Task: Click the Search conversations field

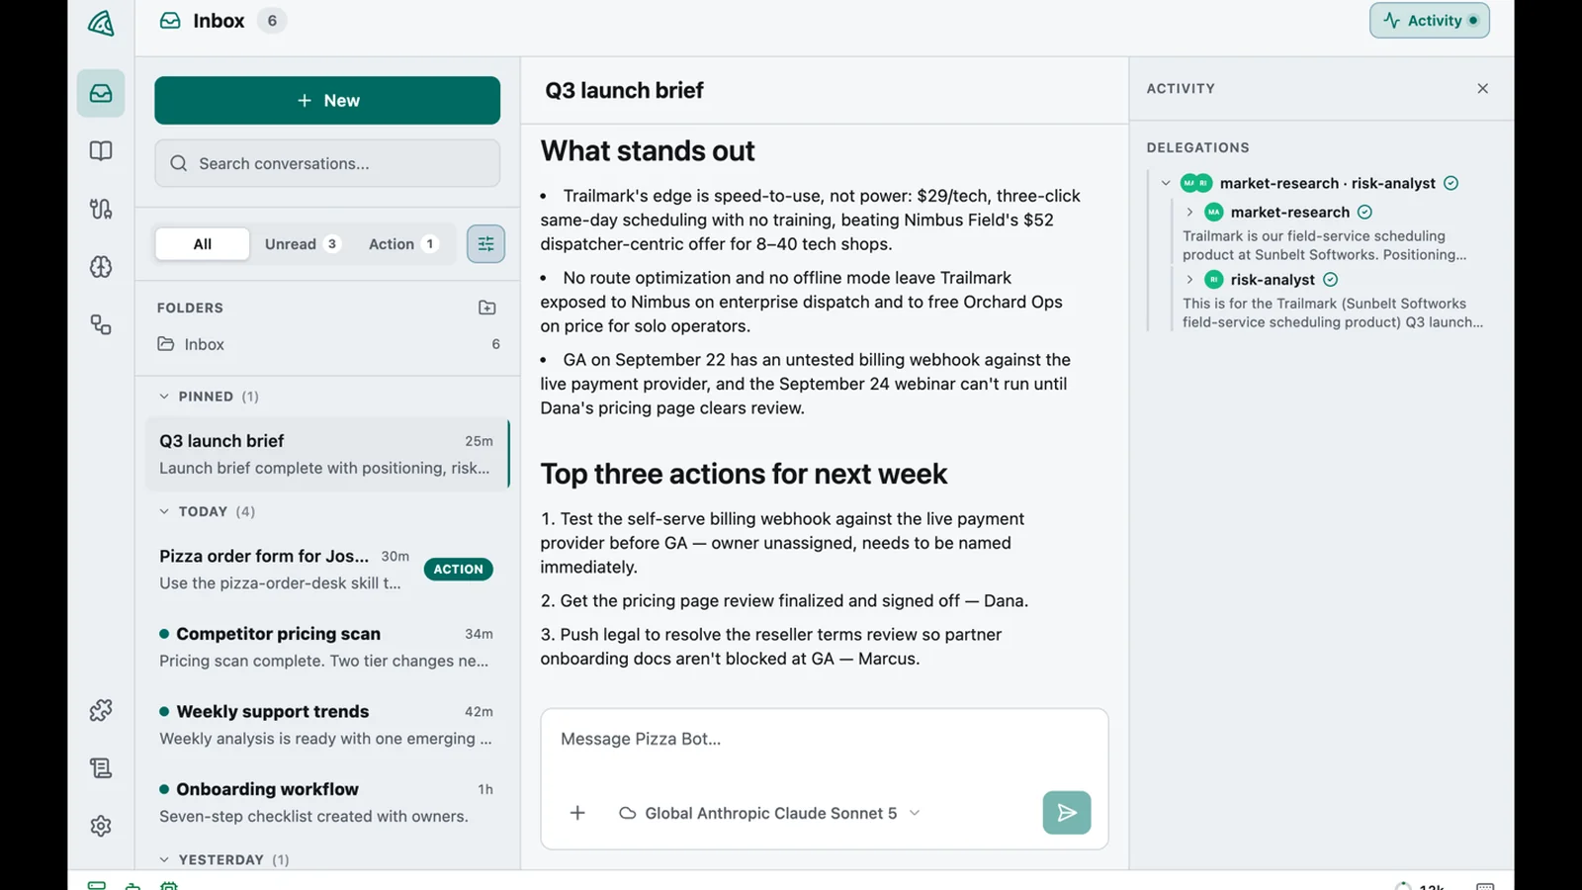Action: tap(327, 163)
